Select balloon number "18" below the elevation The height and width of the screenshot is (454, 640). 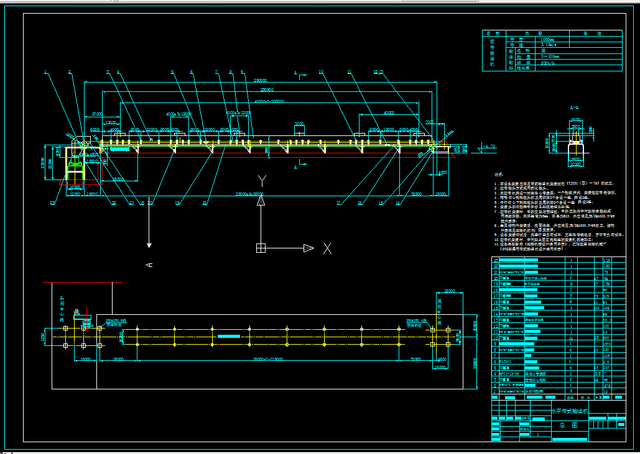tap(205, 203)
